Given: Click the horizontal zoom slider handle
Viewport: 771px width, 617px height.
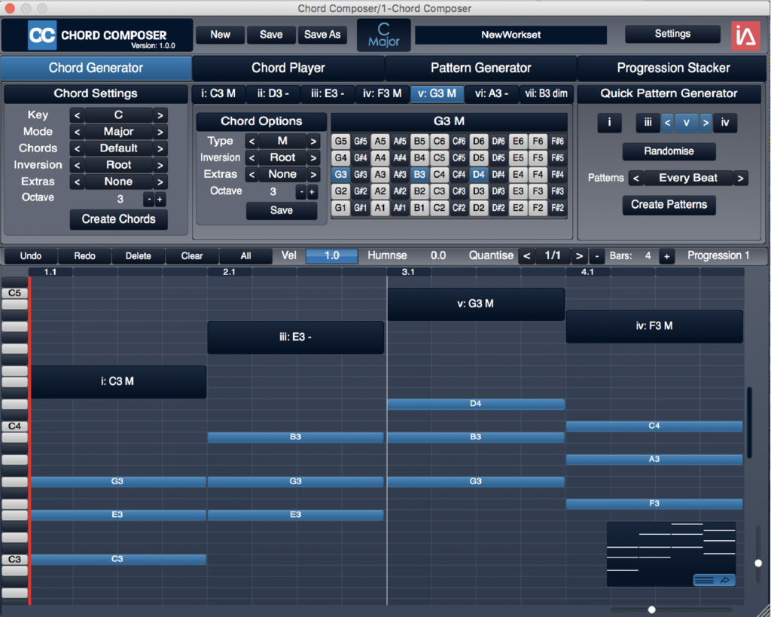Looking at the screenshot, I should (x=651, y=609).
